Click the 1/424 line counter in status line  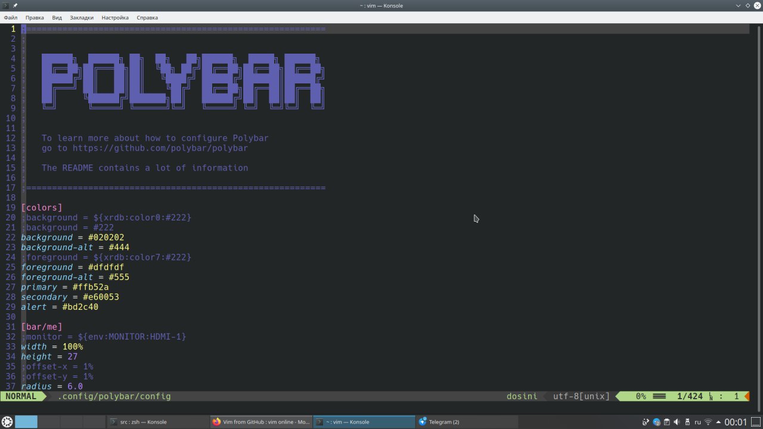coord(690,396)
